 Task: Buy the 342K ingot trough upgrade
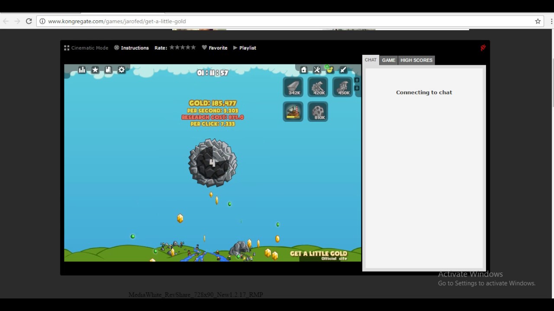coord(293,87)
